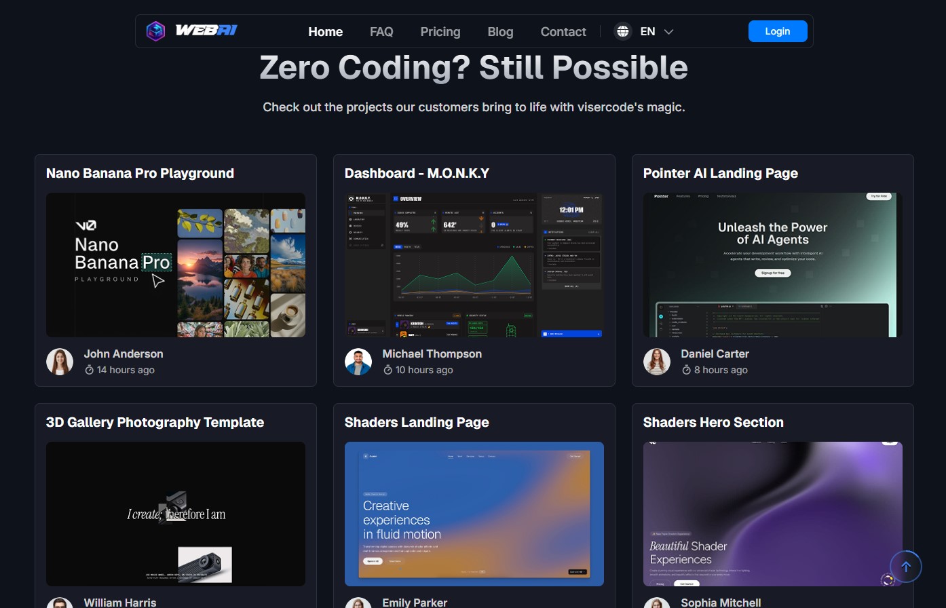
Task: View the Shaders Landing Page preview image
Action: coord(474,514)
